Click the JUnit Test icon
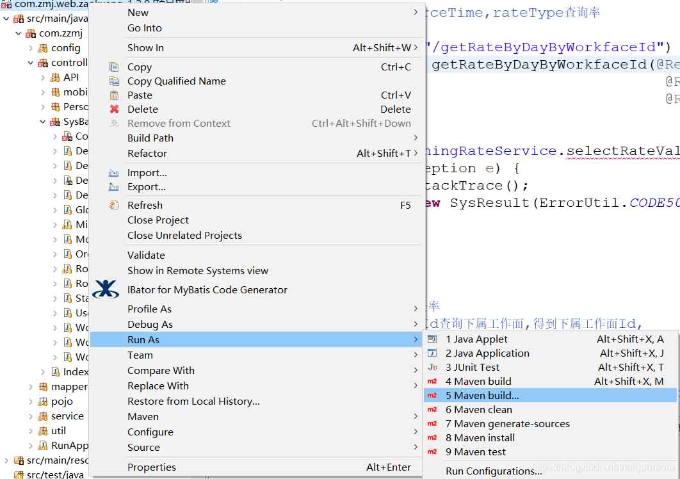 coord(432,368)
